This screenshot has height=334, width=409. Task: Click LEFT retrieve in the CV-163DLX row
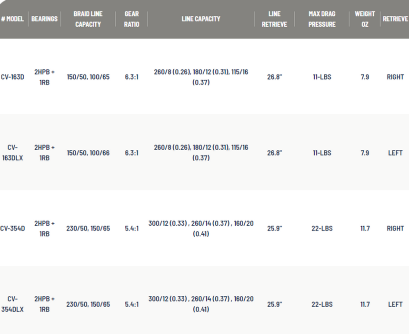point(395,153)
